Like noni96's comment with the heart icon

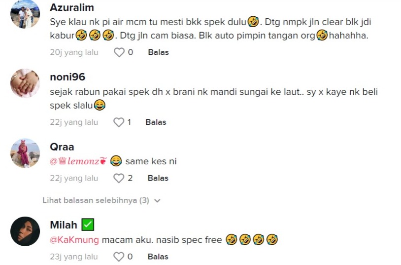pos(119,122)
